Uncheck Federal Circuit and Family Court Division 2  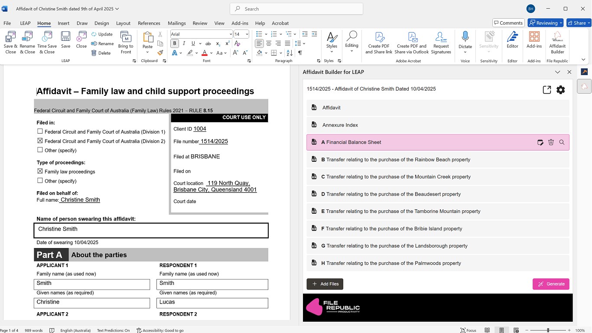pos(40,141)
